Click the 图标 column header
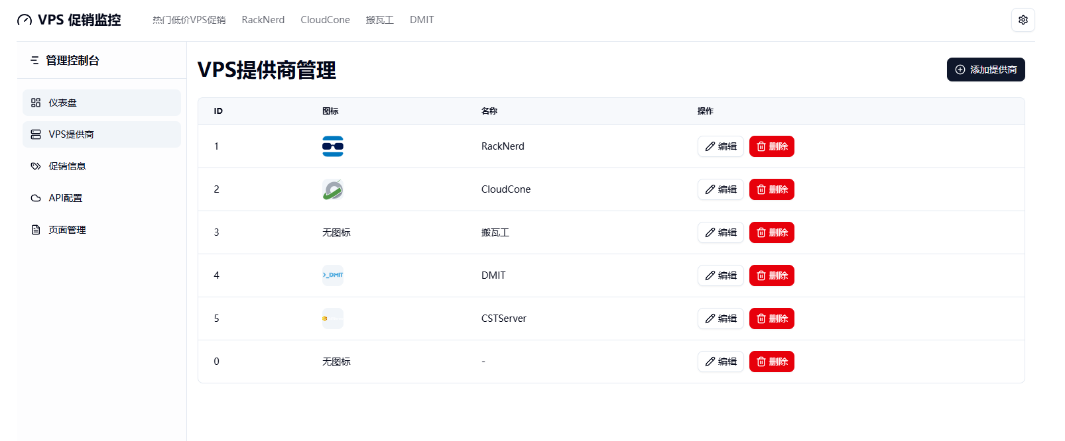This screenshot has width=1065, height=441. click(x=330, y=111)
